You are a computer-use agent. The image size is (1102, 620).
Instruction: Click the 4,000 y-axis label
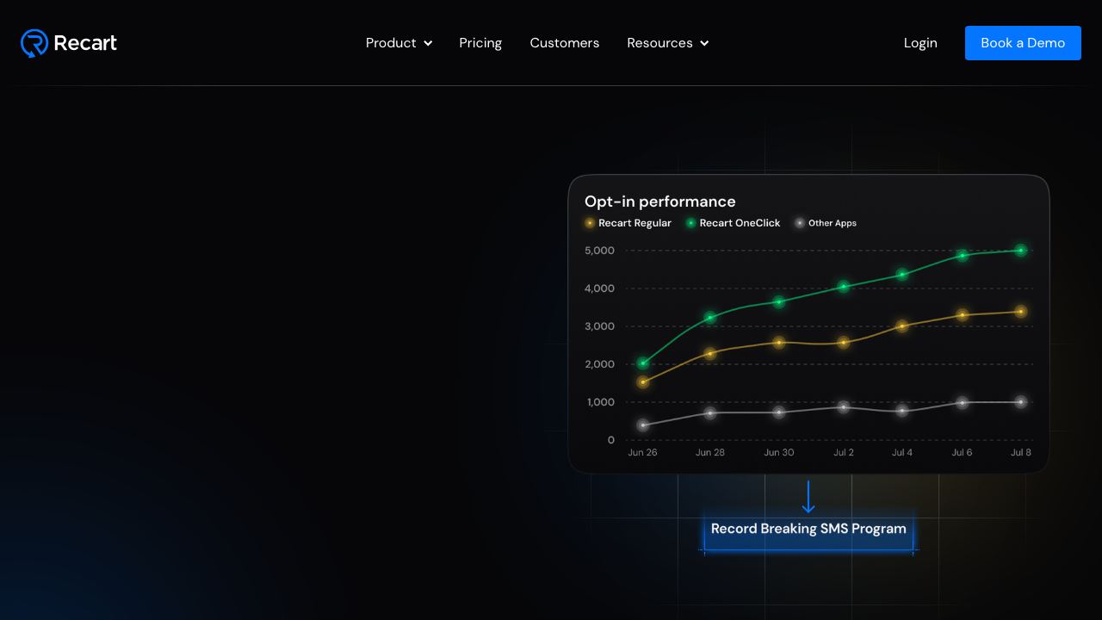(x=599, y=288)
